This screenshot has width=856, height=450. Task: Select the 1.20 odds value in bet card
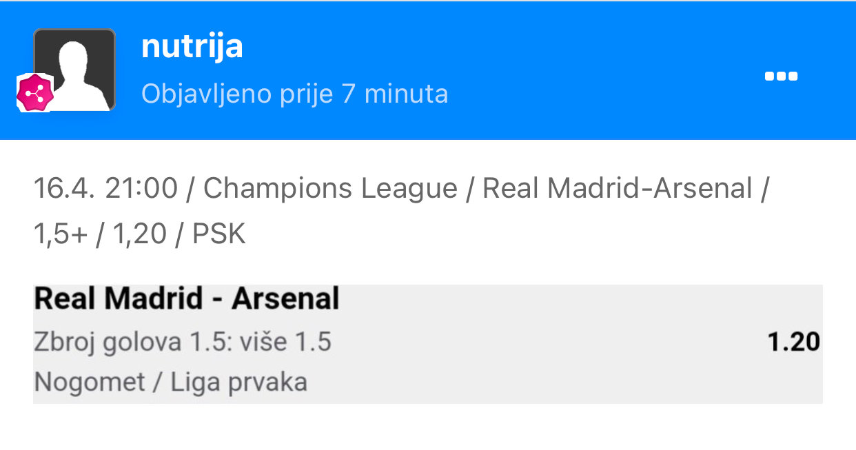coord(793,341)
